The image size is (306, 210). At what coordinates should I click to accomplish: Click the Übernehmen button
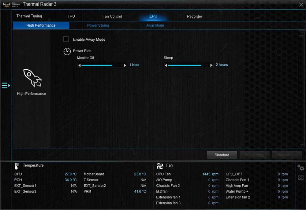[x=287, y=155]
